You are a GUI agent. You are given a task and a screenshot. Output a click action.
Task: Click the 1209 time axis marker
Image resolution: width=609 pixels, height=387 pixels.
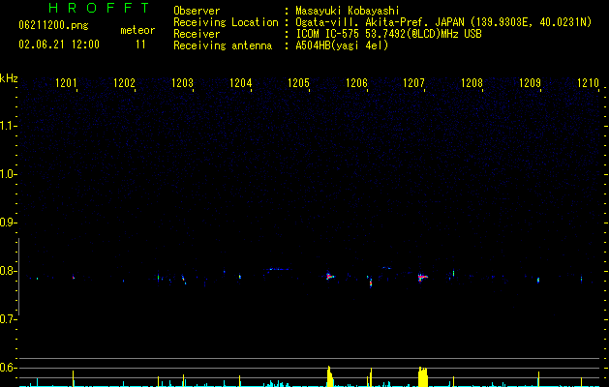(x=531, y=83)
